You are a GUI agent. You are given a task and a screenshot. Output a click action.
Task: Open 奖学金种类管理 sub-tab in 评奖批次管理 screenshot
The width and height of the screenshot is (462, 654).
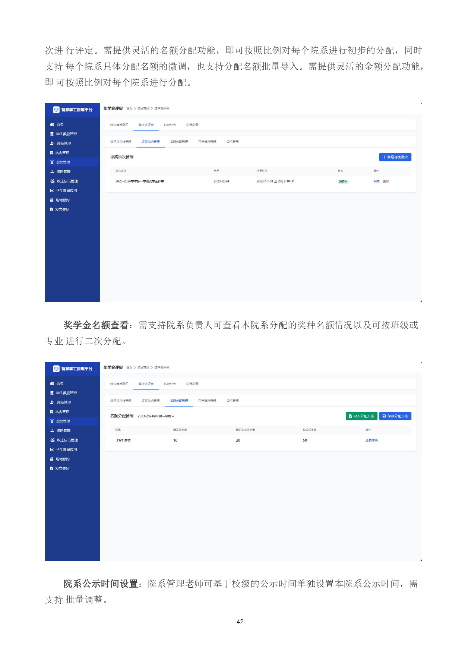(x=121, y=142)
